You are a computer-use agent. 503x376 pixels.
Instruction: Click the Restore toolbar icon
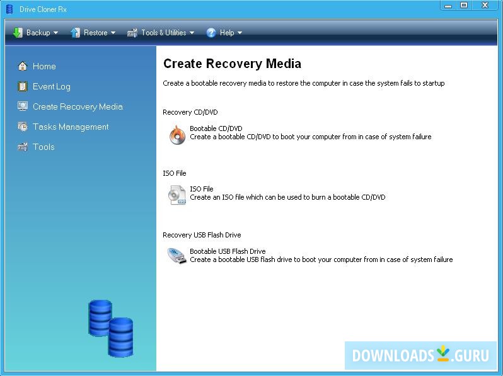tap(75, 33)
